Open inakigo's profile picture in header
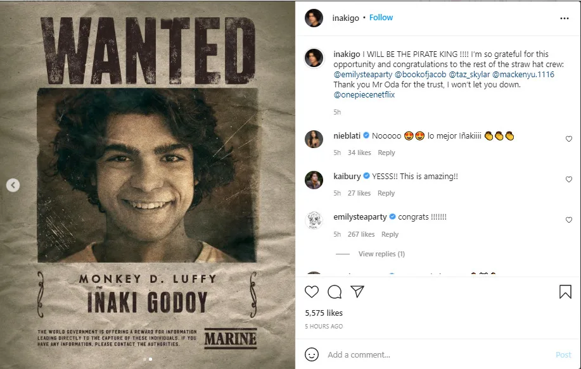Screen dimensions: 581x369 tap(314, 18)
